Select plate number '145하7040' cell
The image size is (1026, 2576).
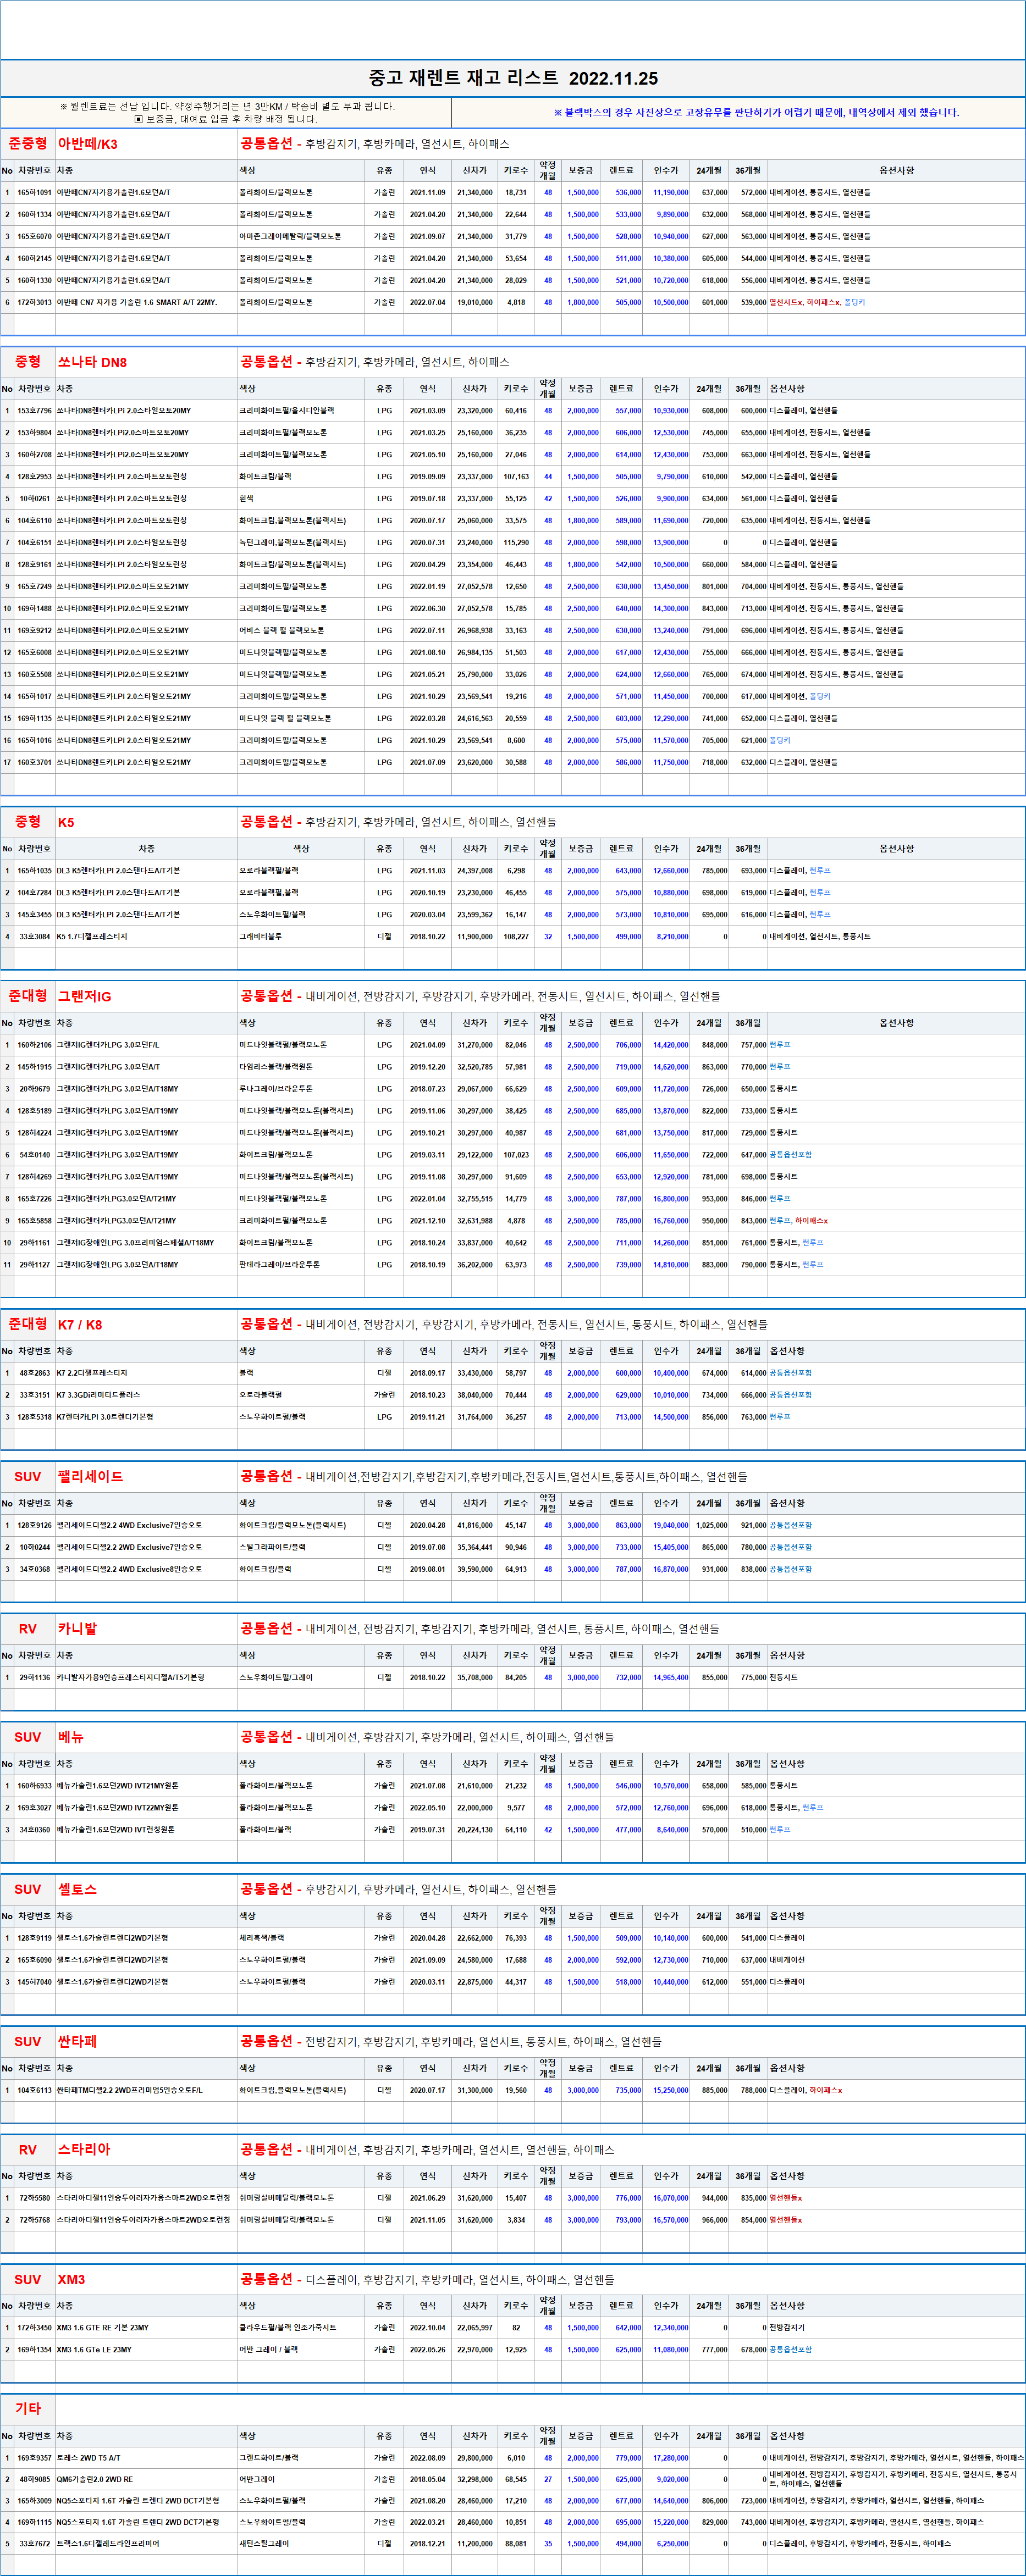[x=35, y=1982]
